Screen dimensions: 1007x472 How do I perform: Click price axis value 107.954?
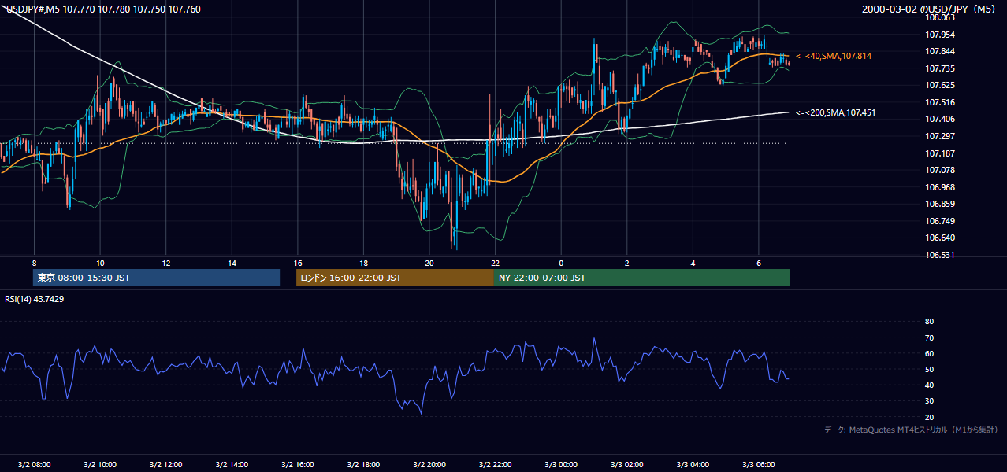point(940,35)
